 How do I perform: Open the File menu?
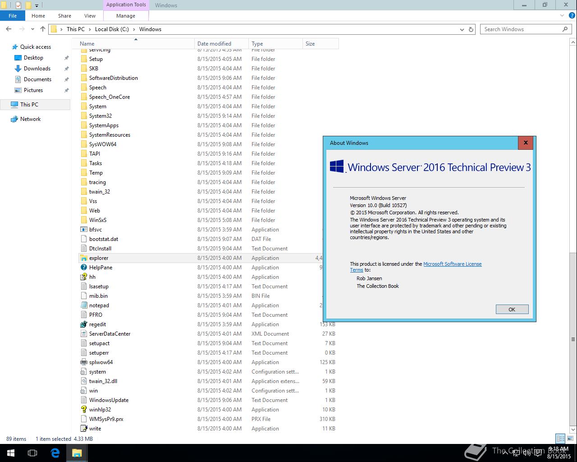click(x=13, y=16)
